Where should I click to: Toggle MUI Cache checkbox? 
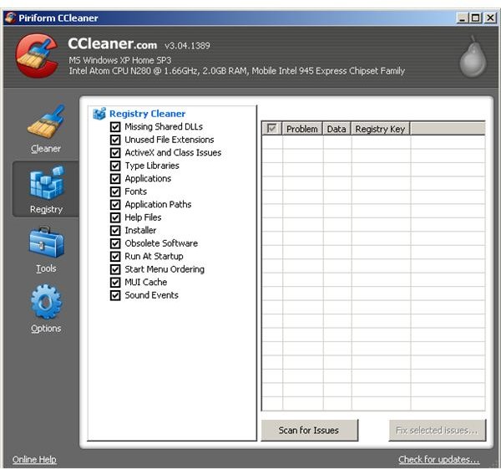115,282
